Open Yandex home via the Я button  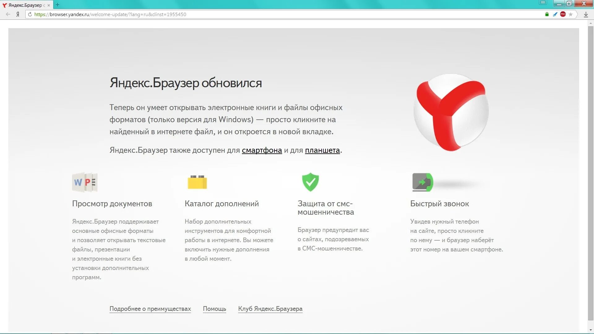[18, 14]
